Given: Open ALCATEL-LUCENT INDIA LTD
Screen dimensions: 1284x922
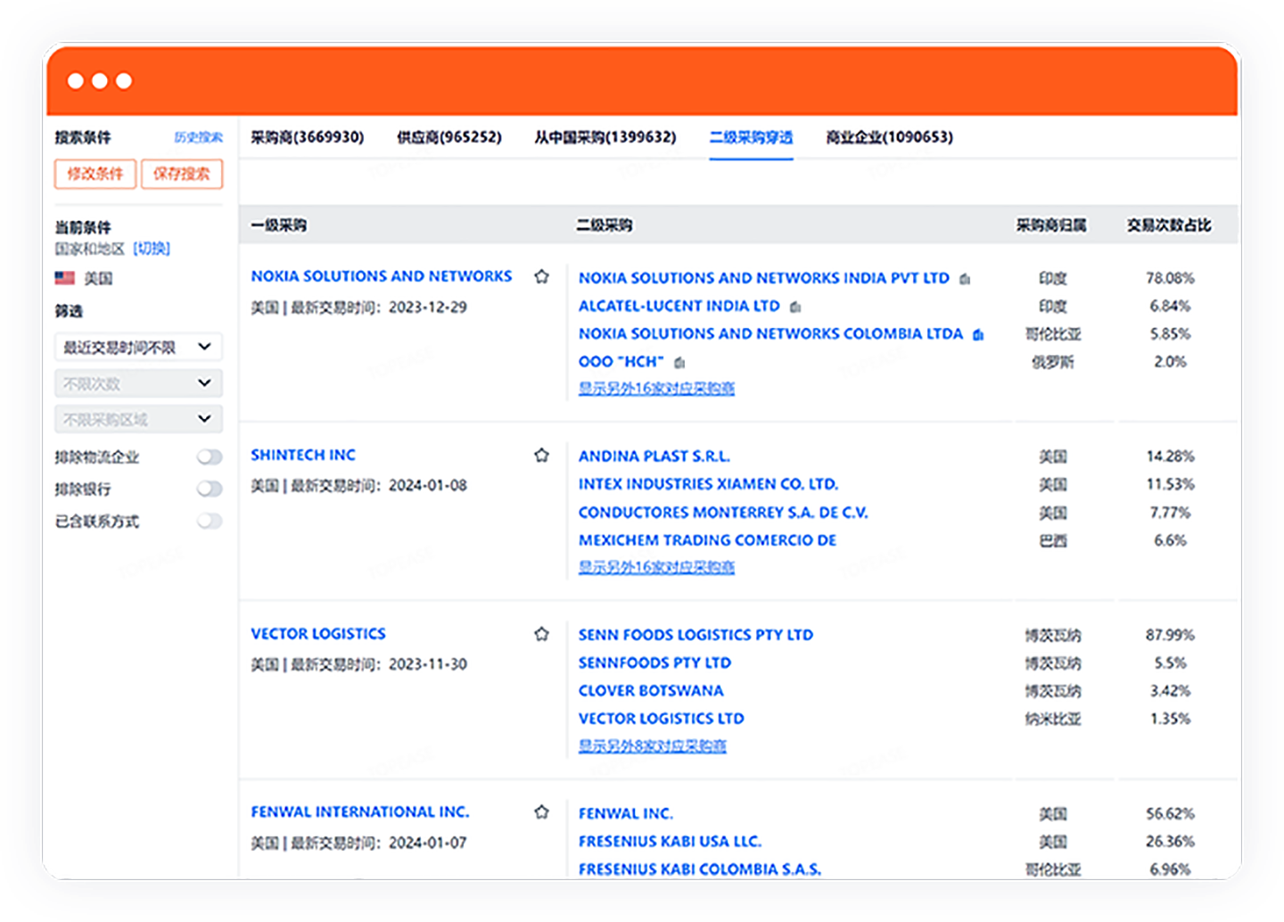Looking at the screenshot, I should click(679, 306).
